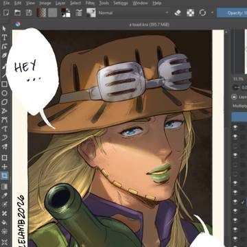Select the Colorize Mask tool
This screenshot has width=247, height=247.
[x=4, y=204]
